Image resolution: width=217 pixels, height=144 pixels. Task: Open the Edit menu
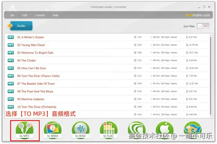click(24, 15)
